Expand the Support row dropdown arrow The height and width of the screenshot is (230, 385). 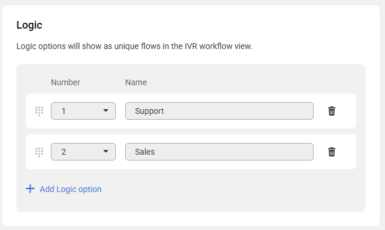point(105,111)
